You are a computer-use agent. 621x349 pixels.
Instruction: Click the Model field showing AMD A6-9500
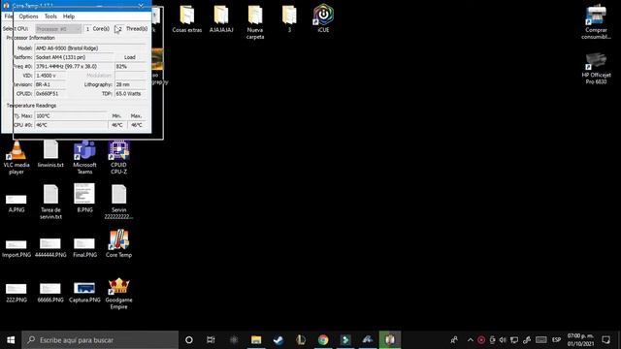tap(90, 48)
